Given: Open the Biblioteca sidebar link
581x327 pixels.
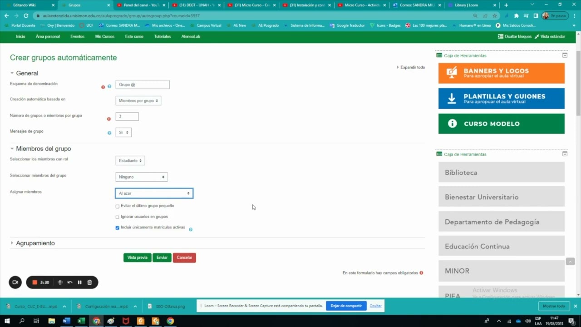Looking at the screenshot, I should 501,173.
